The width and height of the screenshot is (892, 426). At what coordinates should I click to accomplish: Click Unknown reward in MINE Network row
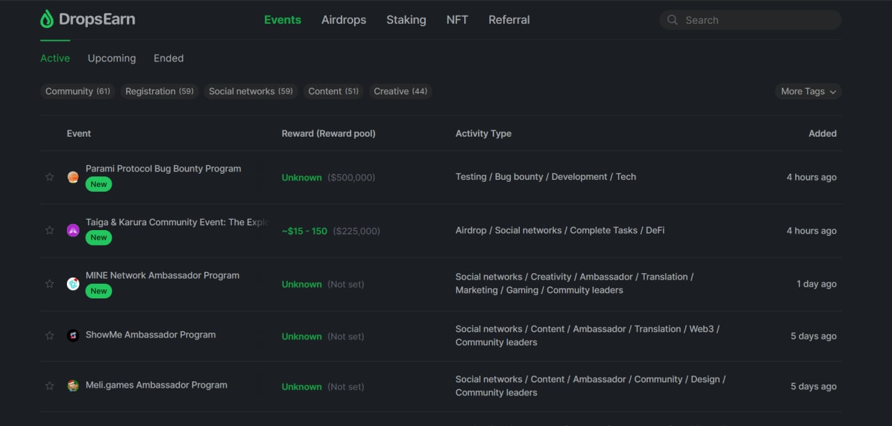point(302,284)
